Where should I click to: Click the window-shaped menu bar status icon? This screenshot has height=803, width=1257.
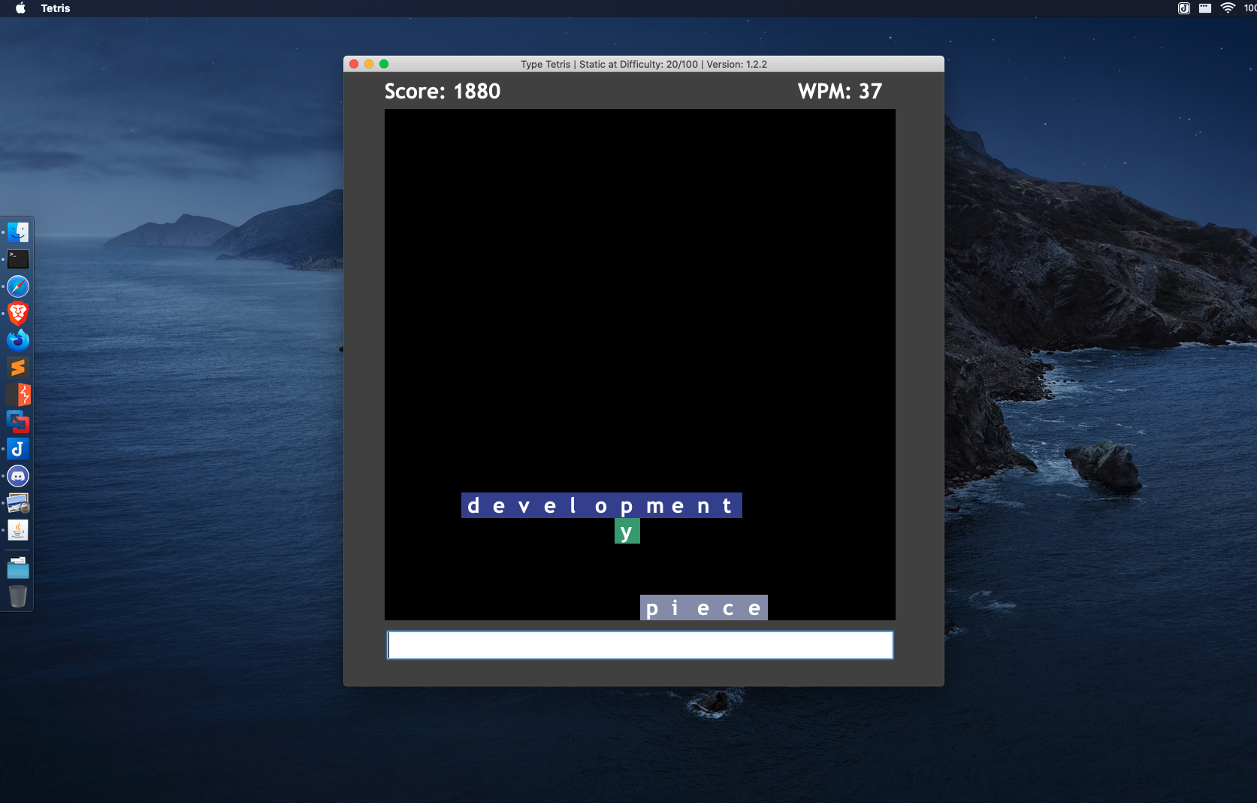[1205, 8]
